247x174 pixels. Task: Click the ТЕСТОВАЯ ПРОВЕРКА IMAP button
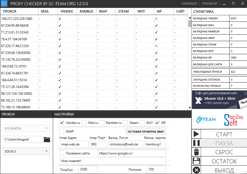click(x=145, y=132)
